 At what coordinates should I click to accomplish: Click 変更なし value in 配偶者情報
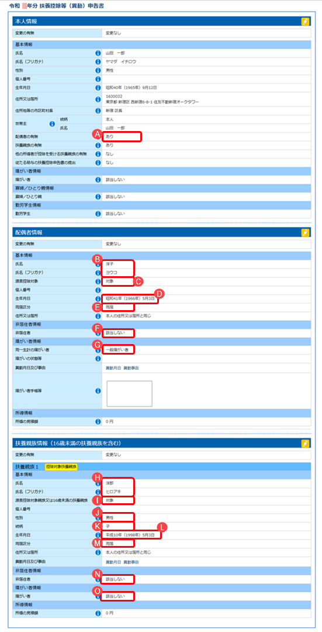click(x=113, y=244)
